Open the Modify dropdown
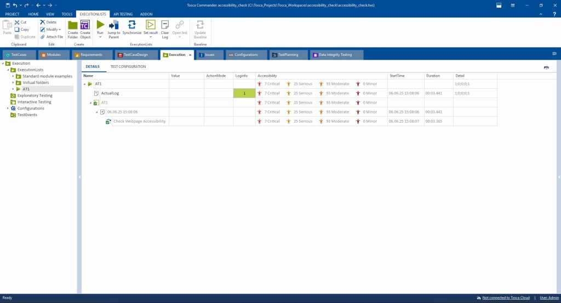561x303 pixels. click(x=50, y=30)
